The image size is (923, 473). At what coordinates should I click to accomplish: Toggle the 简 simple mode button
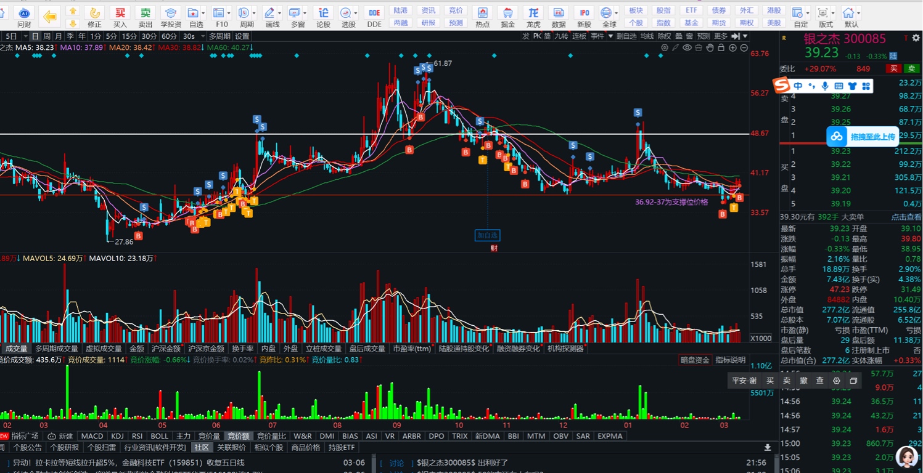click(x=548, y=36)
